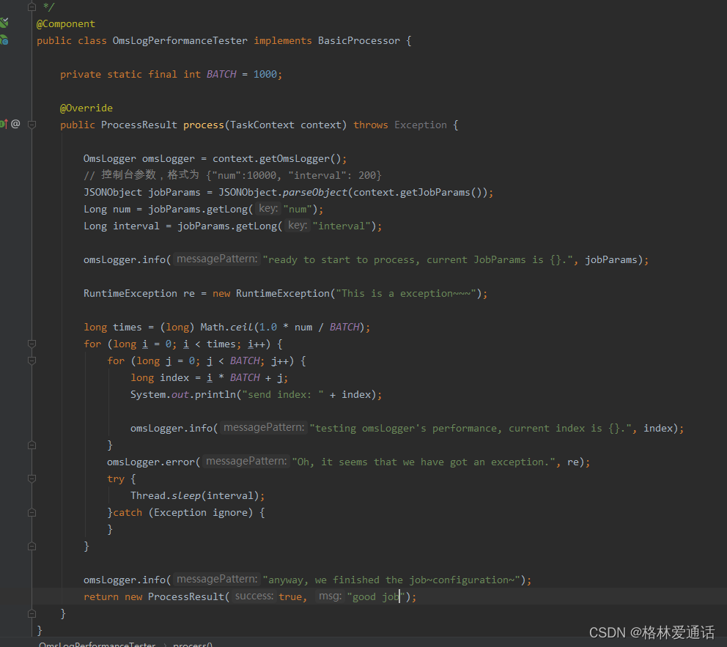This screenshot has width=727, height=647.
Task: Collapse the catch (Exception ignore) block fold marker
Action: tap(31, 511)
